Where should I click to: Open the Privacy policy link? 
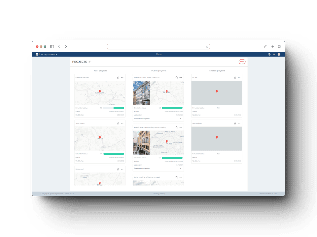[x=159, y=194]
